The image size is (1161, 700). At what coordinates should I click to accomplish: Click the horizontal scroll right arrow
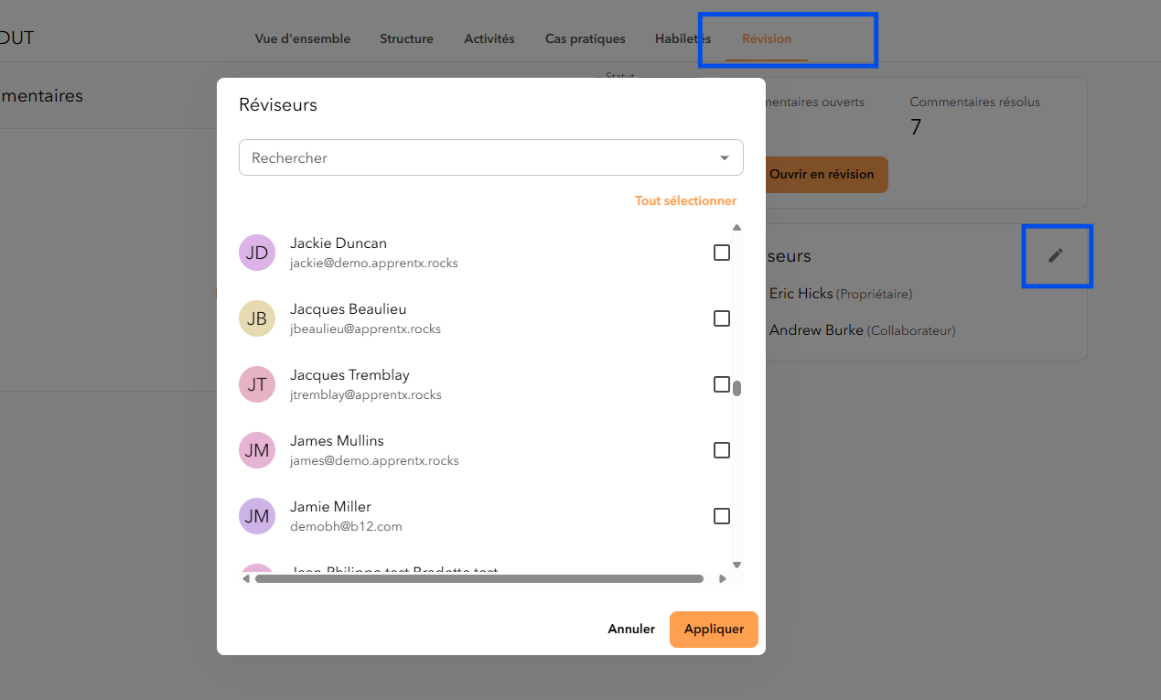(723, 578)
